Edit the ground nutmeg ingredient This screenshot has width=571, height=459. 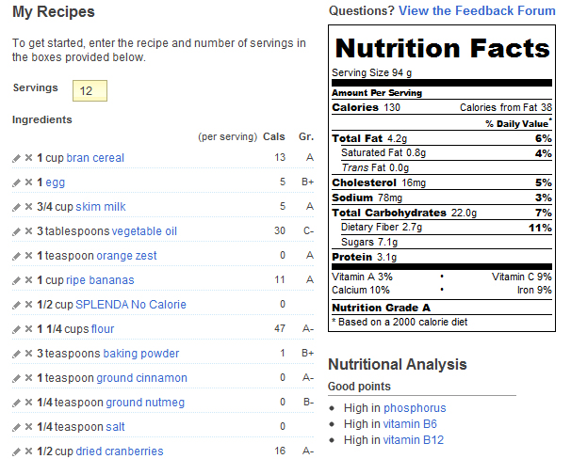coord(17,403)
